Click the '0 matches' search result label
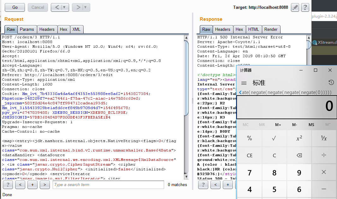 point(177,185)
